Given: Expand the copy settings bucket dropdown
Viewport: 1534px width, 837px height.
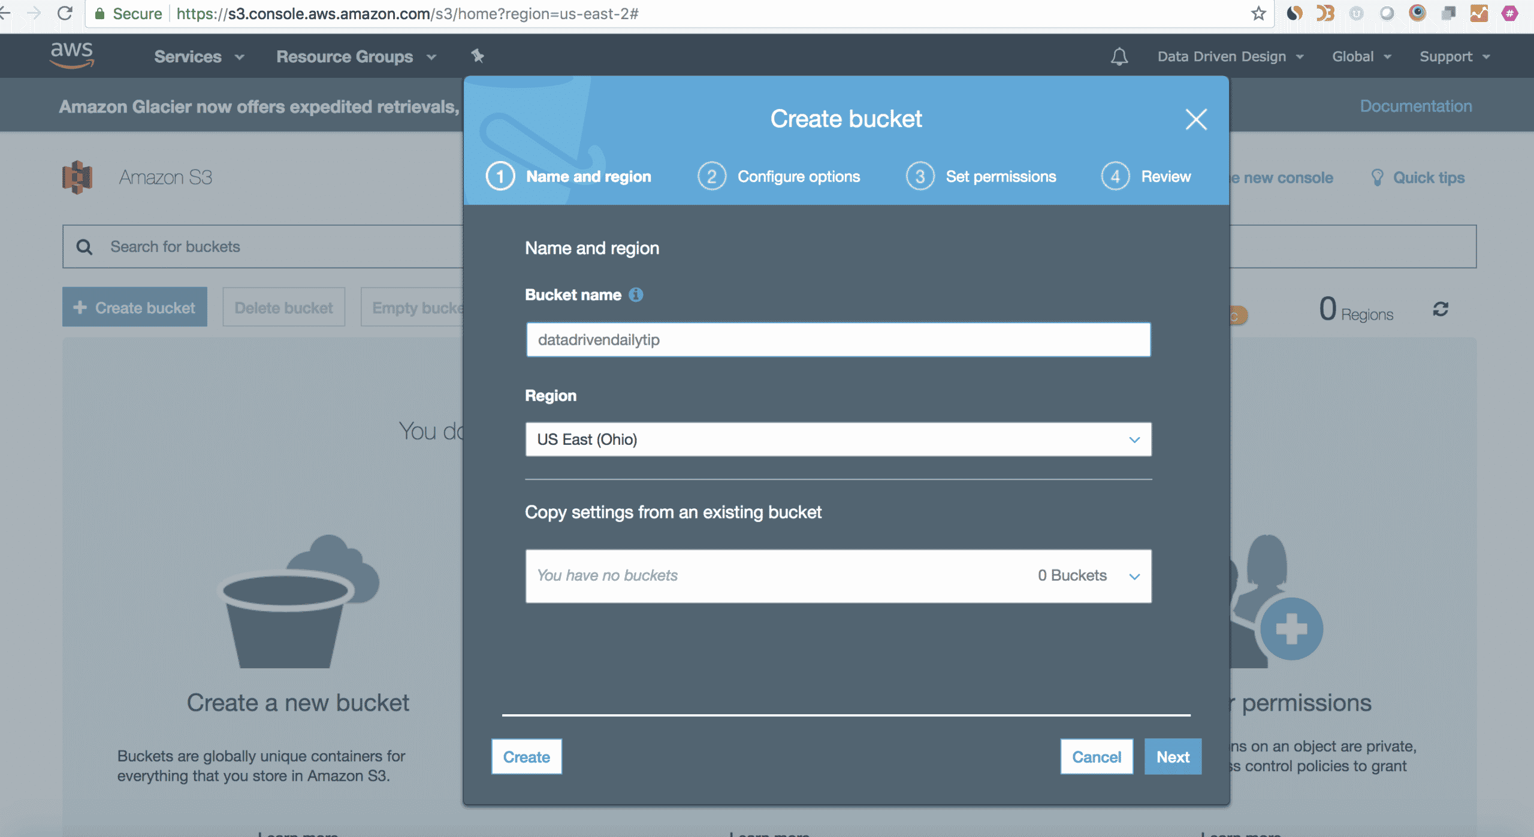Looking at the screenshot, I should click(838, 576).
